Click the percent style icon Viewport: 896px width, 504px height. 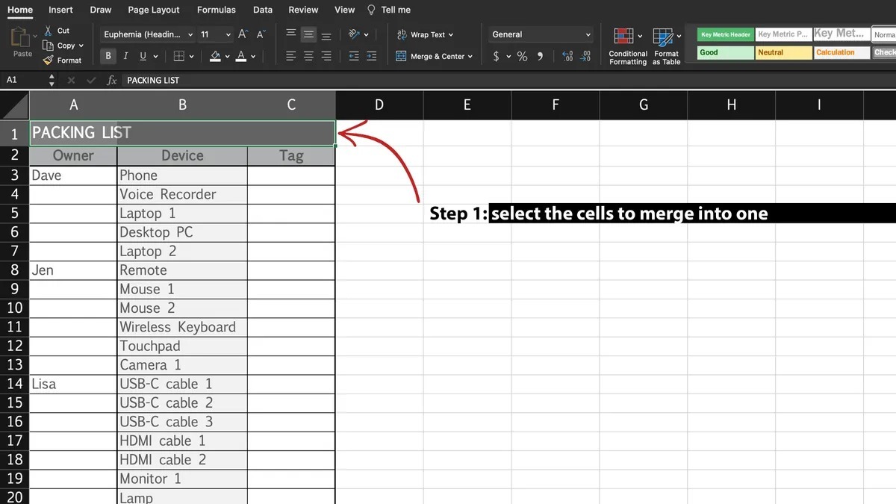coord(522,57)
